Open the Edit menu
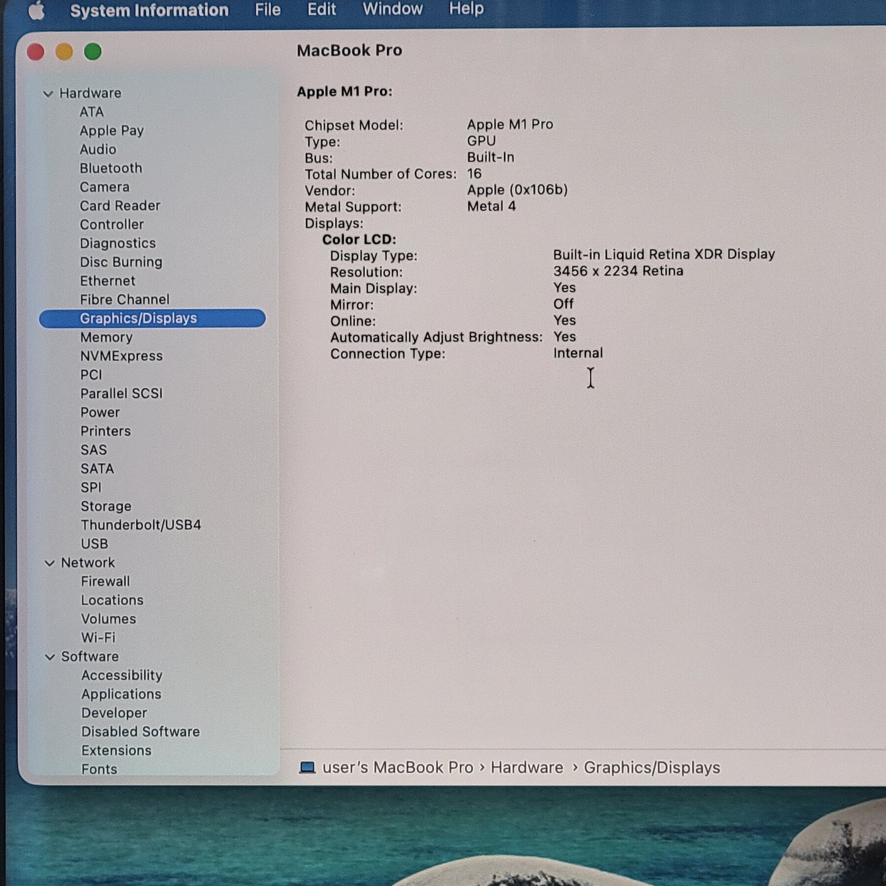 tap(321, 9)
